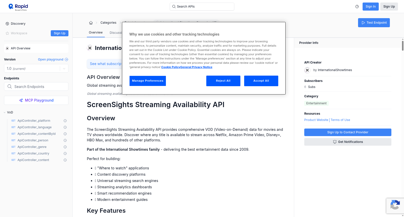Open the Terms of Use link
The height and width of the screenshot is (217, 404).
pos(340,120)
